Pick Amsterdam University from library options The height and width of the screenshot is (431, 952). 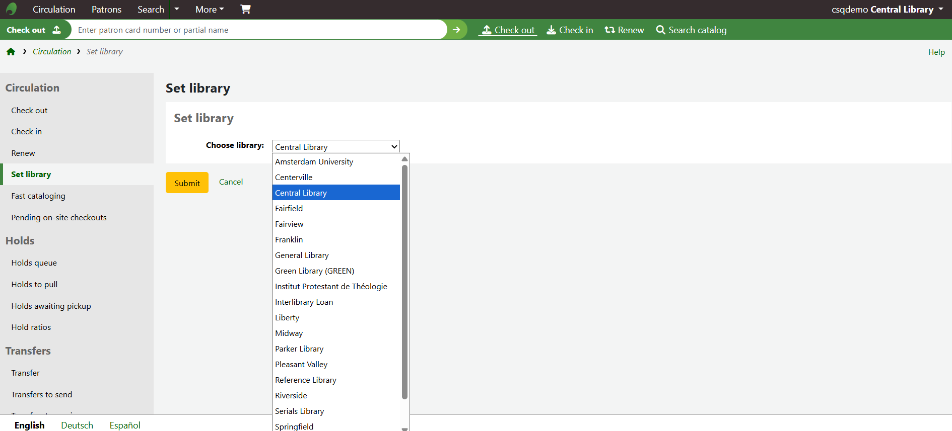314,161
